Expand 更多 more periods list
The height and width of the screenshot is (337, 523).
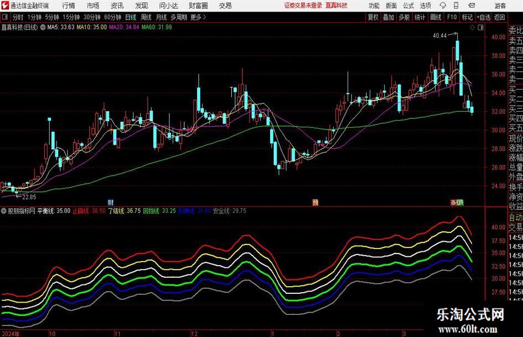198,17
